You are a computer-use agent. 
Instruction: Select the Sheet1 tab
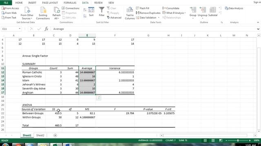click(x=27, y=135)
